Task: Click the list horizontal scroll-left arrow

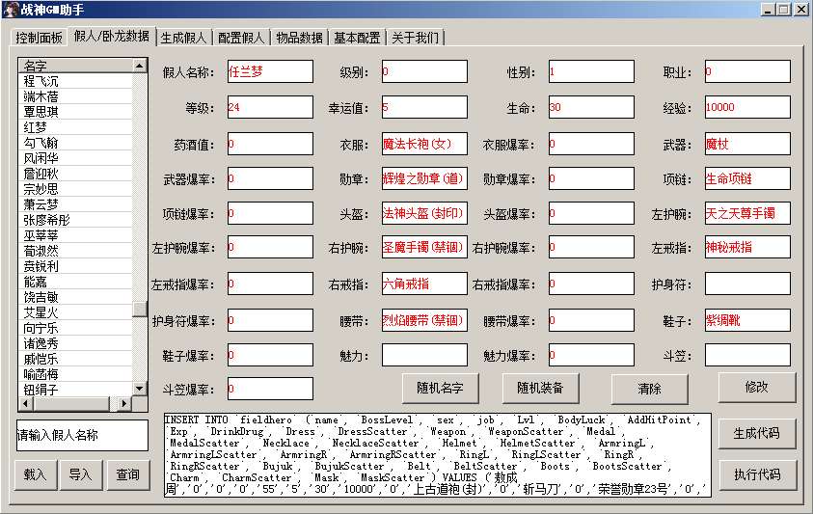Action: (x=26, y=403)
